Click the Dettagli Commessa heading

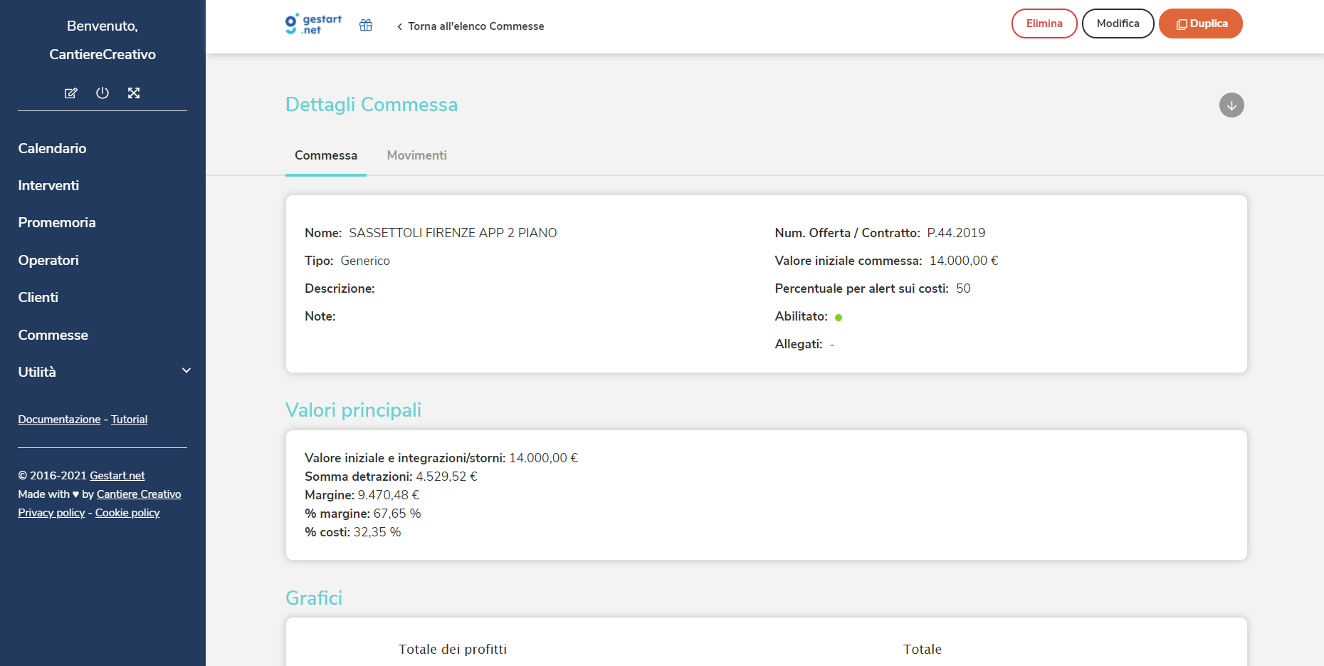click(x=372, y=105)
